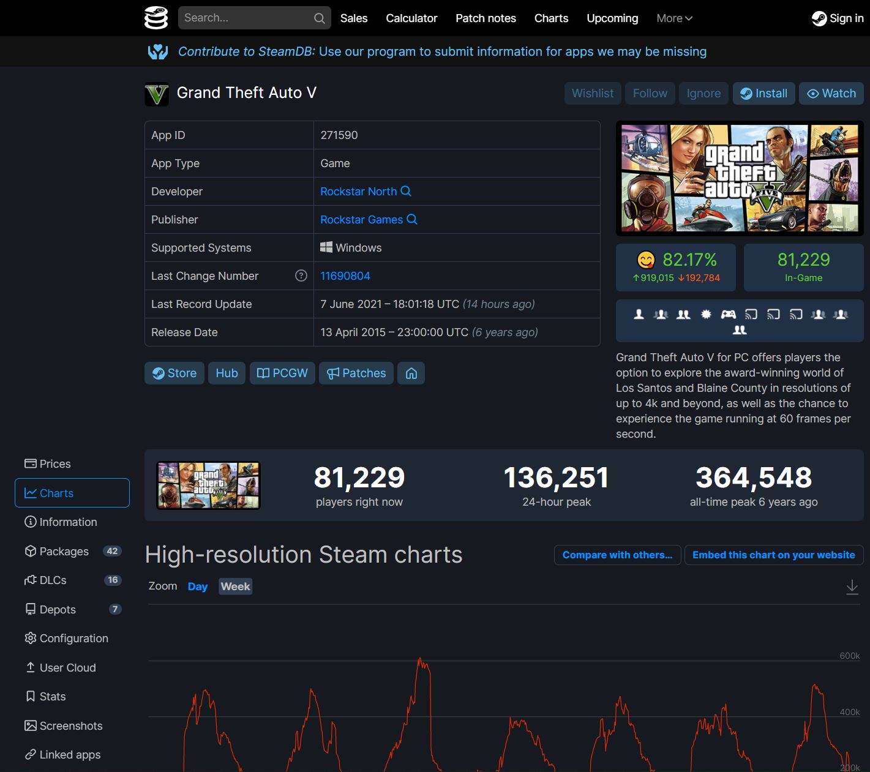The width and height of the screenshot is (870, 772).
Task: Open the Packages section
Action: tap(72, 551)
